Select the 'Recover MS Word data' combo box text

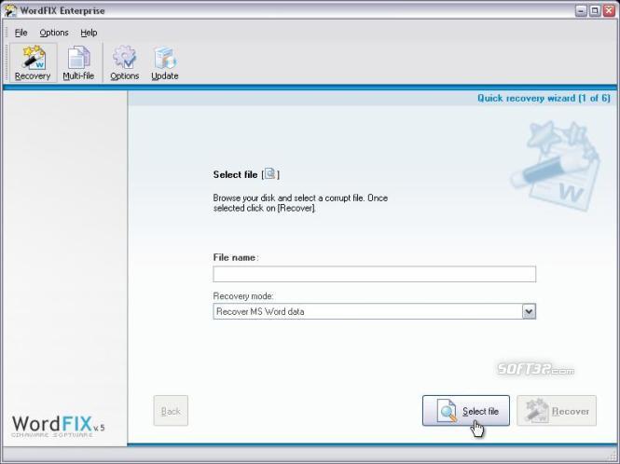coord(260,311)
